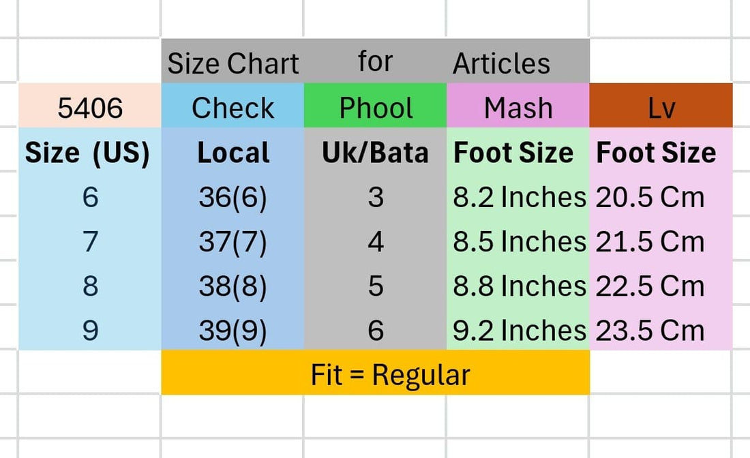Click the cell showing 36(6)

coord(233,198)
